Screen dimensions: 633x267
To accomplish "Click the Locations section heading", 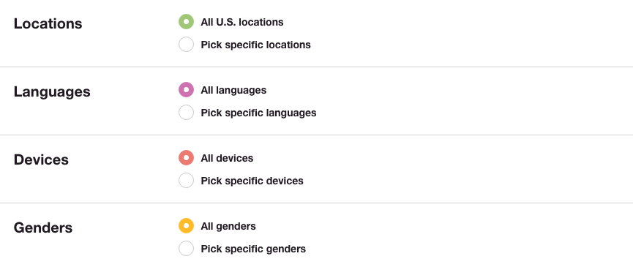I will [48, 23].
